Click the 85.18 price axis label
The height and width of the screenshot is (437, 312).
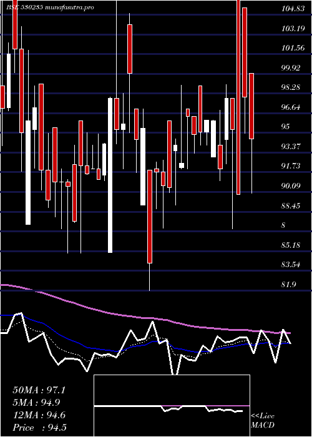click(291, 245)
